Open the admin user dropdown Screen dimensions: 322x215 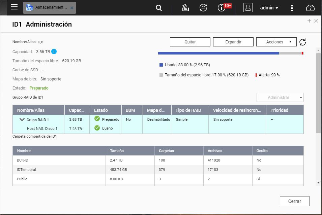pos(269,8)
